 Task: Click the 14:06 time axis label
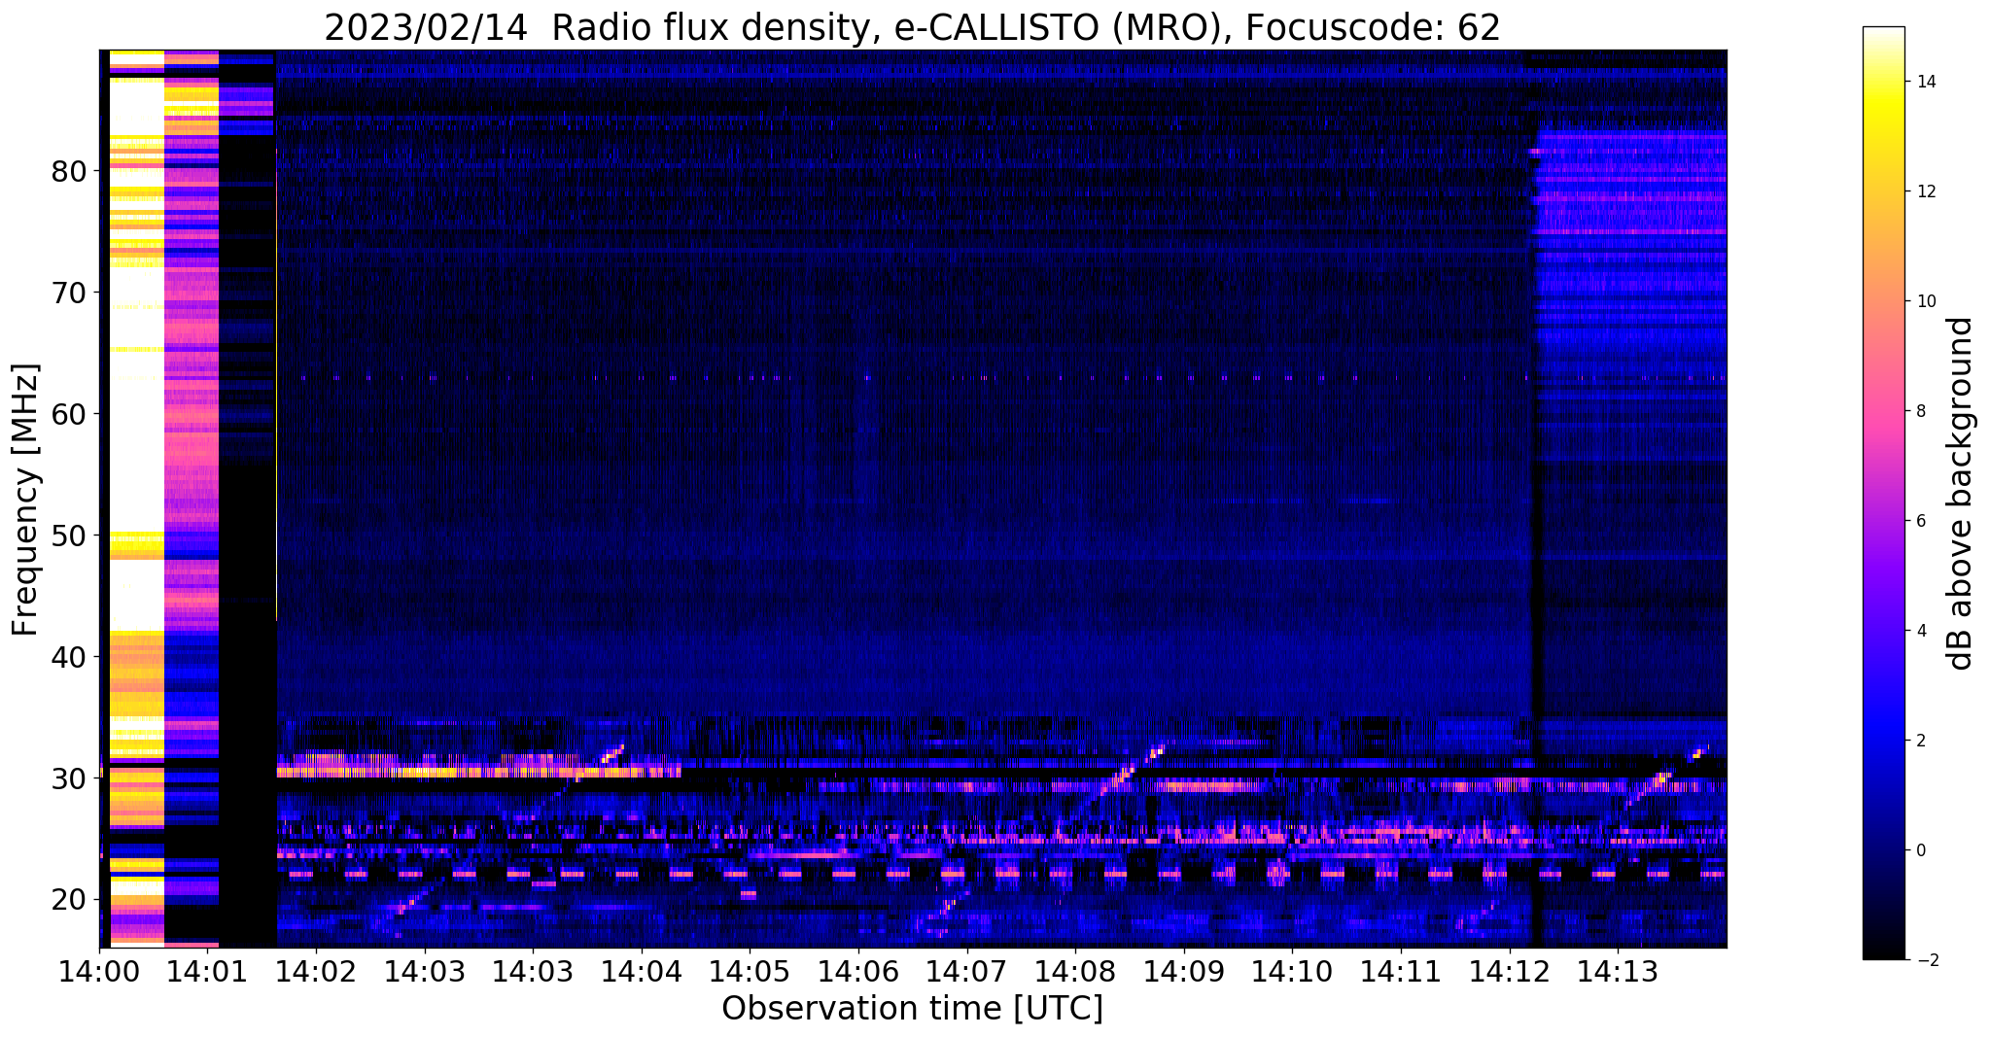point(858,970)
